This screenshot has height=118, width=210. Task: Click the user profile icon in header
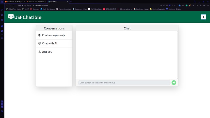[x=203, y=17]
